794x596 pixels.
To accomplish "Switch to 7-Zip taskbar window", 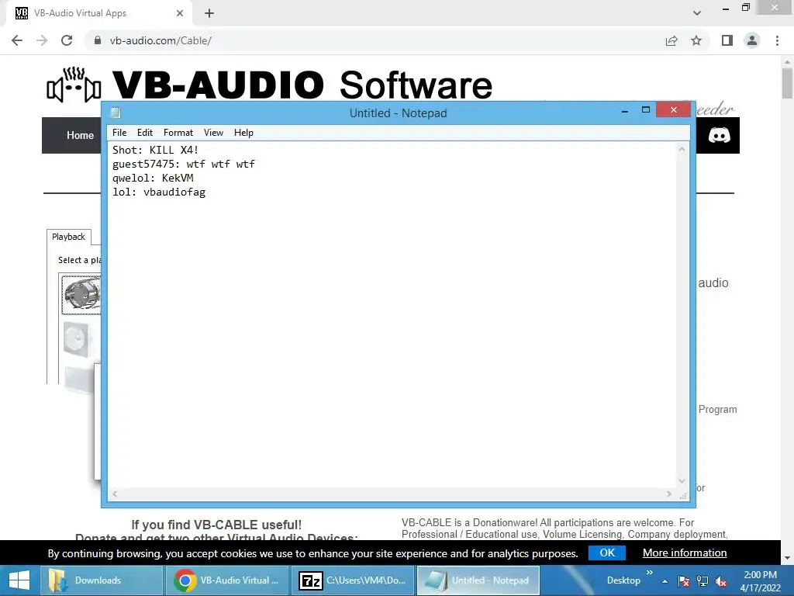I will coord(353,580).
